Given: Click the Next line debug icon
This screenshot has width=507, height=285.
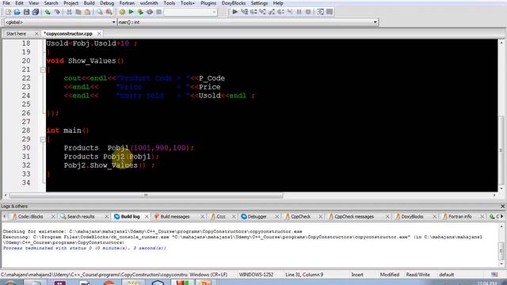Looking at the screenshot, I should pyautogui.click(x=253, y=12).
